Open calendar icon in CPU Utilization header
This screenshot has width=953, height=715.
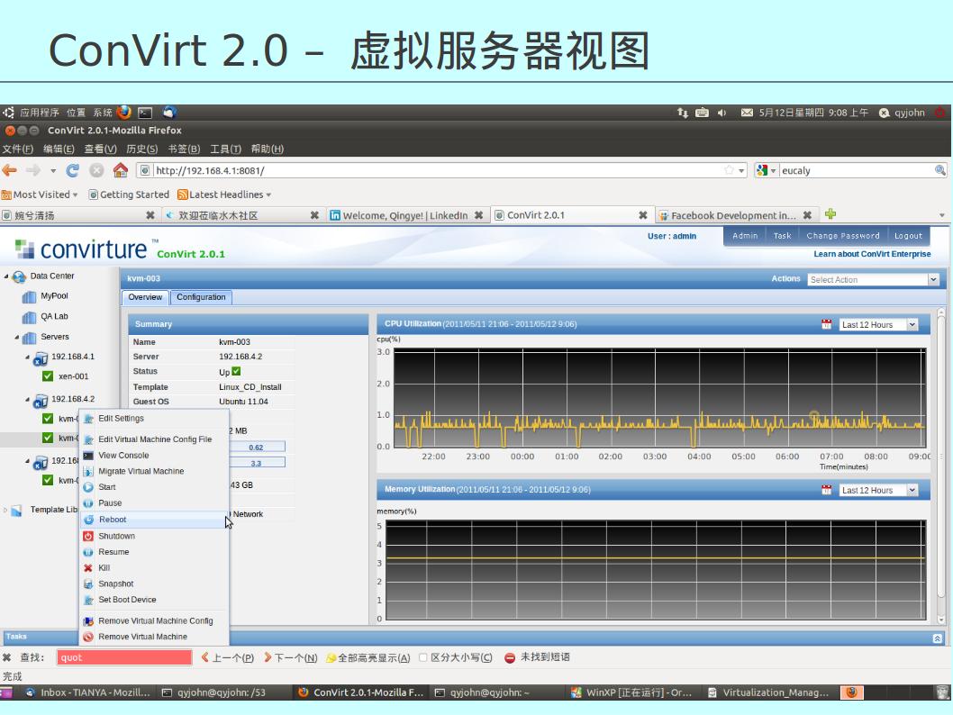click(826, 324)
